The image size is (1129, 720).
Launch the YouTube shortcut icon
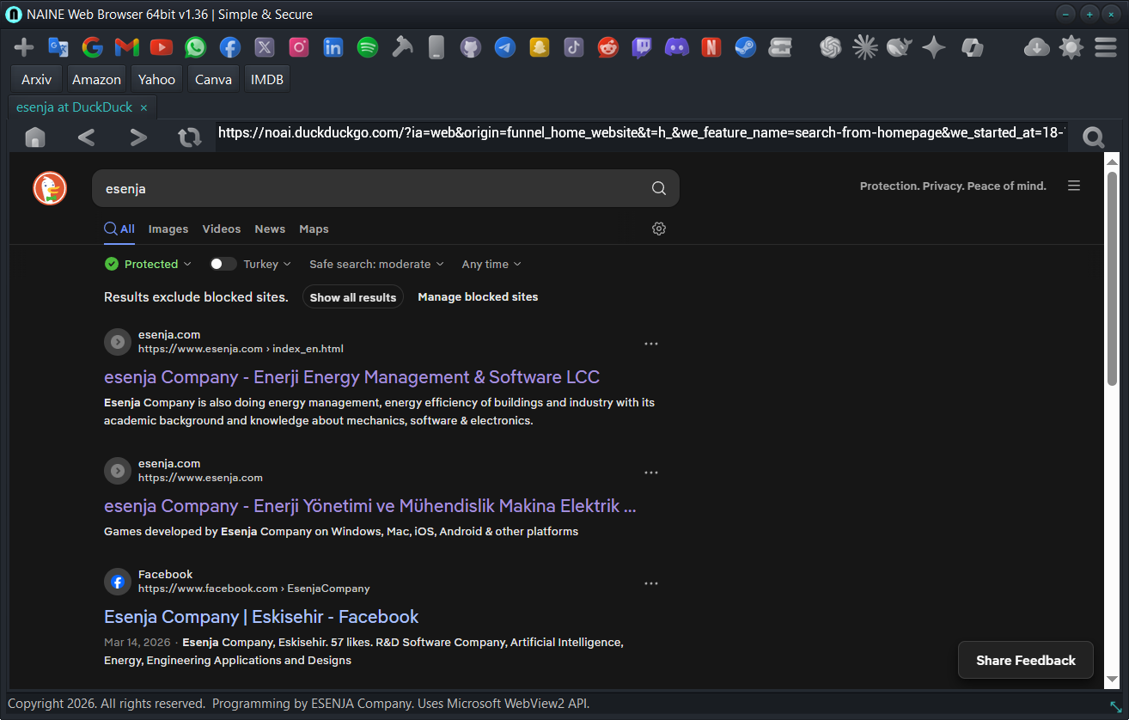coord(162,47)
